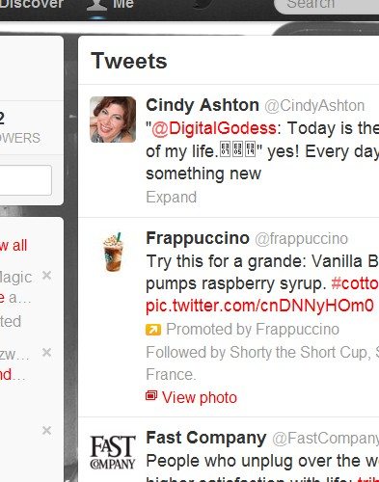Click Cindy Ashton's profile photo
Viewport: 379px width, 482px height.
coord(113,120)
